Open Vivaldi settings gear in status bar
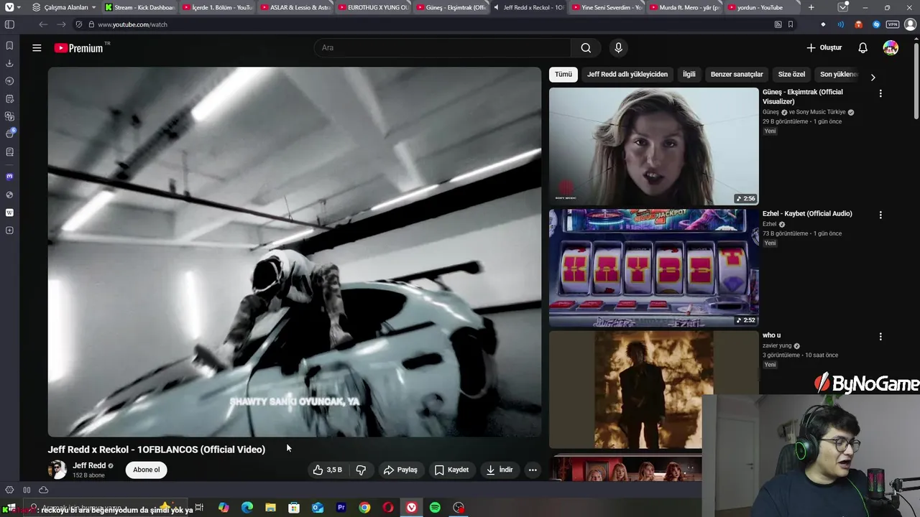The image size is (920, 517). click(9, 490)
